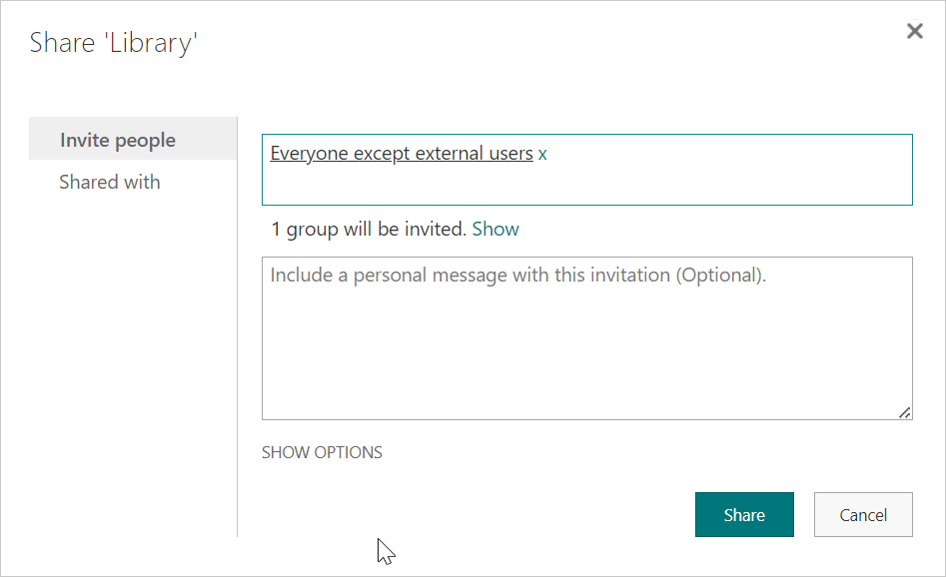Screen dimensions: 946x577
Task: Click the '1 group will be invited' text
Action: click(369, 230)
